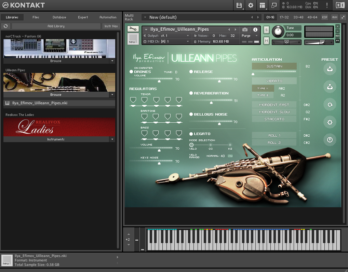Go to next instrument arrow in instrument header
This screenshot has height=272, width=348.
236,29
